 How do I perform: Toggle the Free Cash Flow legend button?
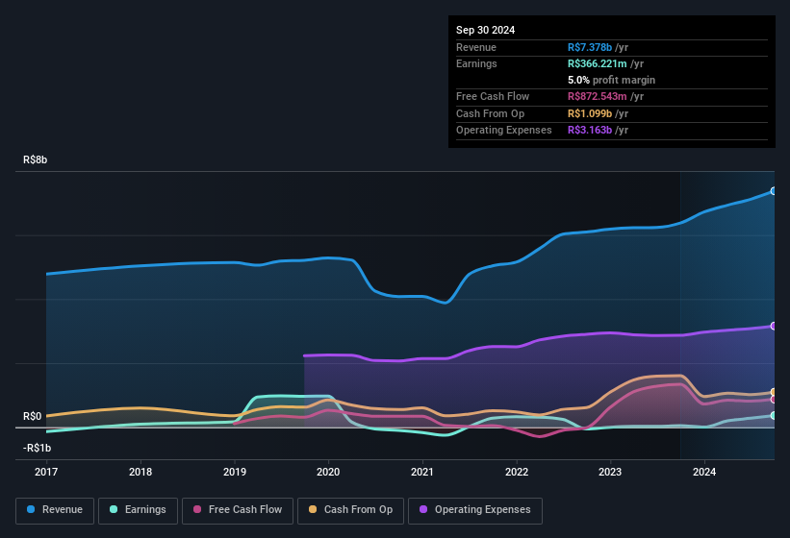tap(238, 510)
